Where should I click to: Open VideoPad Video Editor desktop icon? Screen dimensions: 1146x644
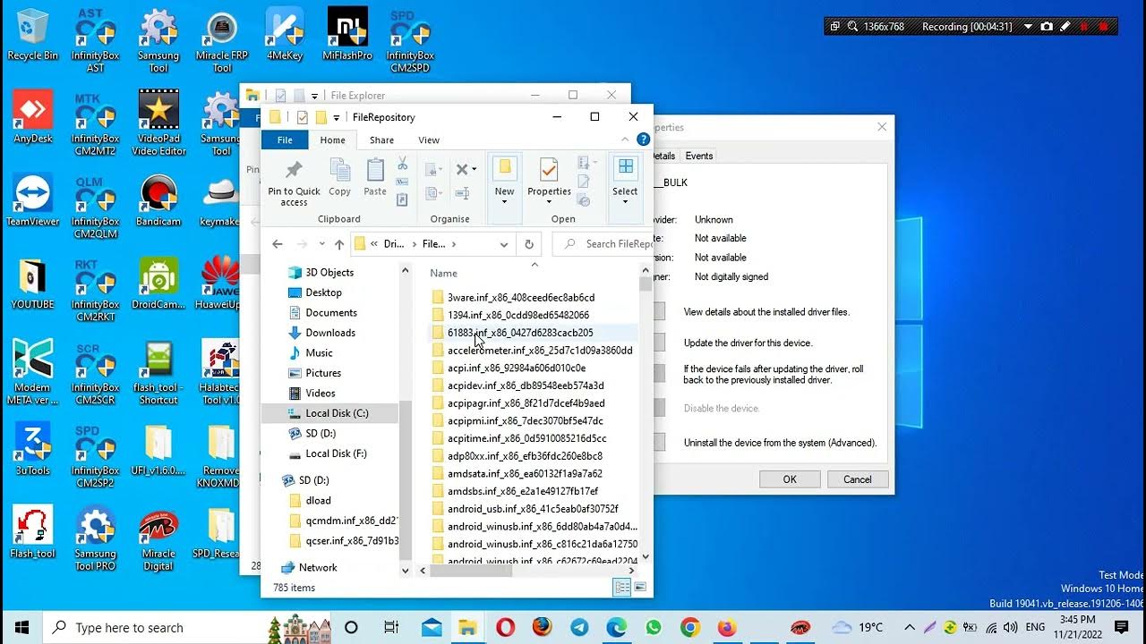158,123
